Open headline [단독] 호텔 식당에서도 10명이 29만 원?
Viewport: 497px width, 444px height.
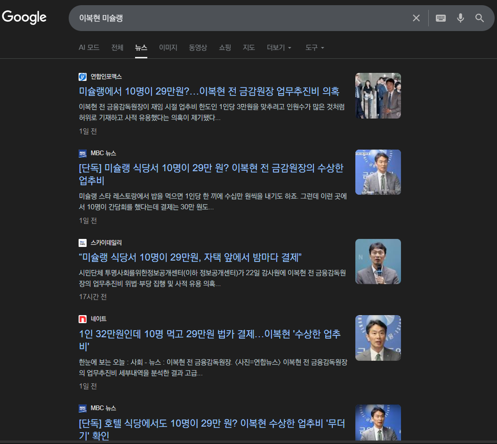tap(212, 429)
